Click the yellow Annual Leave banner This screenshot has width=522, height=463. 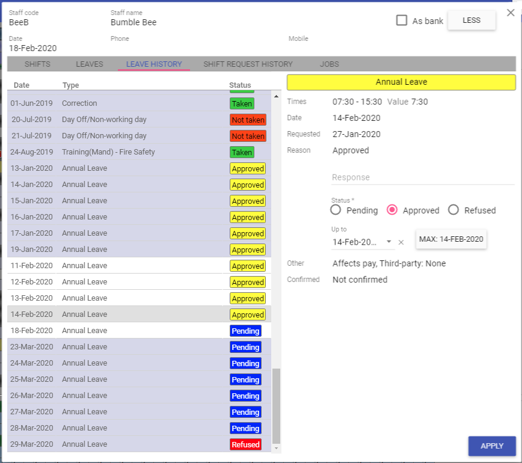click(x=401, y=82)
